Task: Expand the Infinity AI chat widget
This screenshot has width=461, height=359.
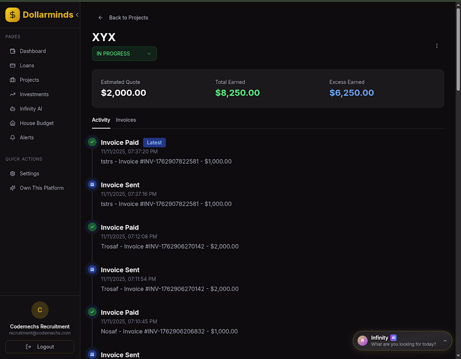Action: [x=445, y=341]
